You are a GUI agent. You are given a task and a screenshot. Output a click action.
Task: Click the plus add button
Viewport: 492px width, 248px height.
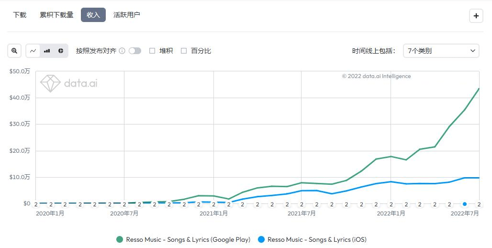click(x=476, y=16)
